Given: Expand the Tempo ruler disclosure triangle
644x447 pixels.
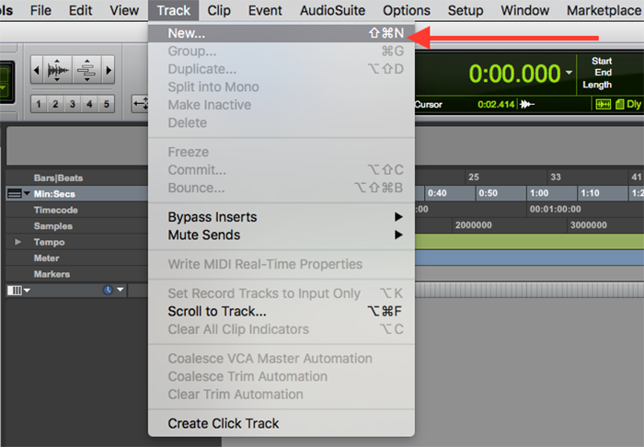Looking at the screenshot, I should click(17, 242).
